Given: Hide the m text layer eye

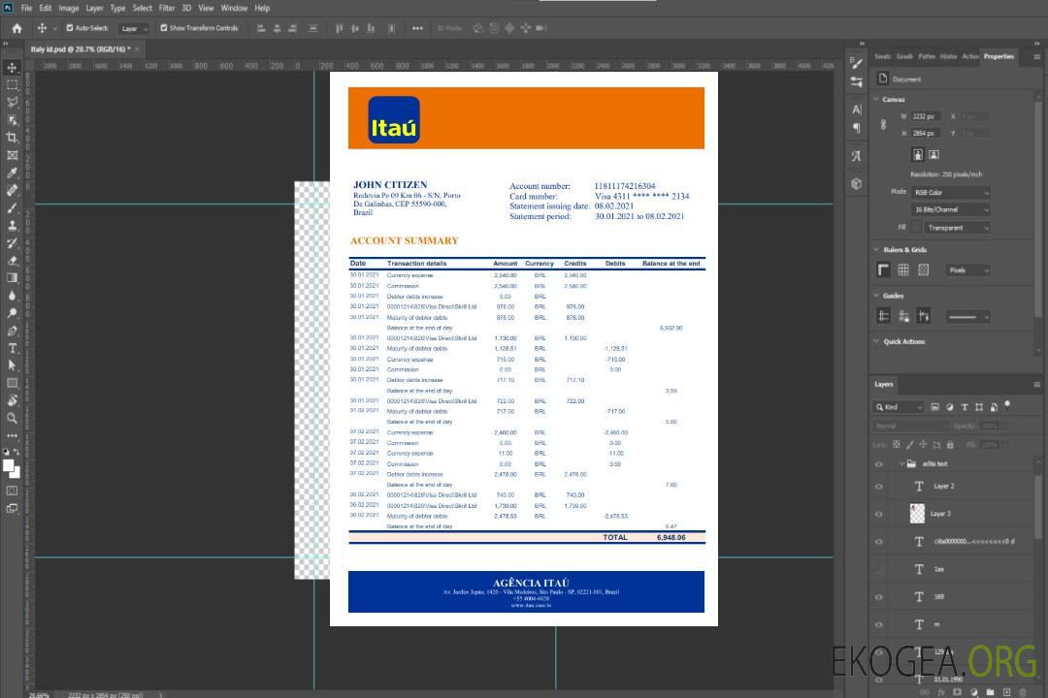Looking at the screenshot, I should [879, 625].
